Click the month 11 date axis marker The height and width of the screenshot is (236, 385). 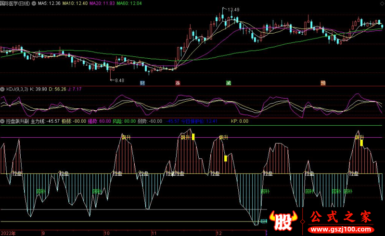(154, 233)
